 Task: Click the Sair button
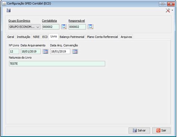tap(161, 130)
